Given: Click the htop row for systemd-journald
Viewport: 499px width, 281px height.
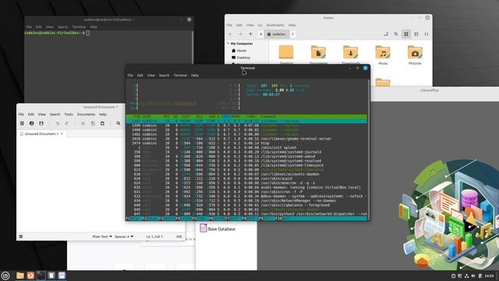Looking at the screenshot, I should click(x=246, y=152).
